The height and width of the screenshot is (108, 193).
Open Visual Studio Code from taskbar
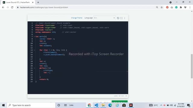tap(96, 105)
